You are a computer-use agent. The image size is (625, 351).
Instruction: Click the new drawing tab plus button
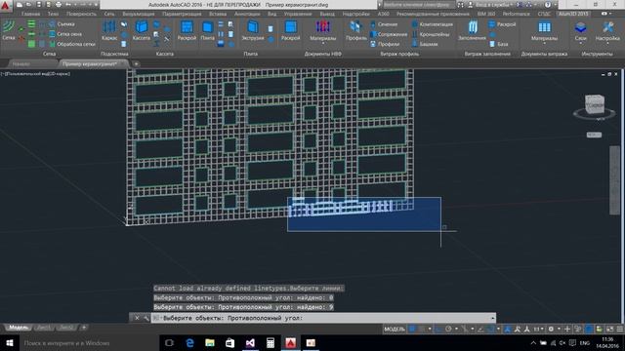[x=137, y=63]
